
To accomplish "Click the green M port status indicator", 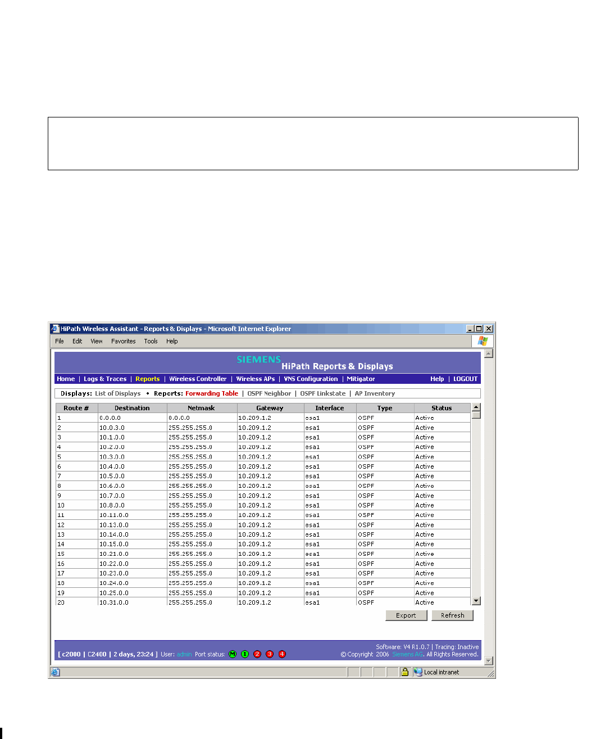I will coord(233,654).
